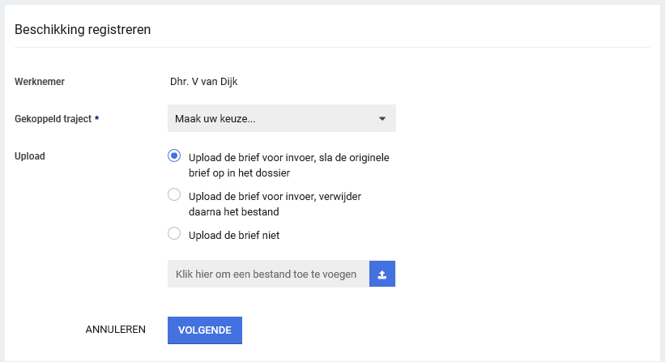665x362 pixels.
Task: Click the divider line below the heading
Action: coord(332,48)
